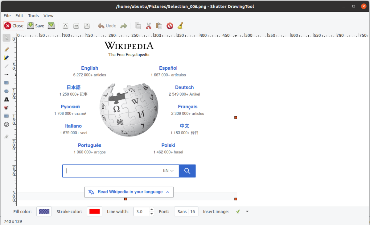Clear all drawings with broom icon
Viewport: 370px width, 225px height.
tap(180, 26)
